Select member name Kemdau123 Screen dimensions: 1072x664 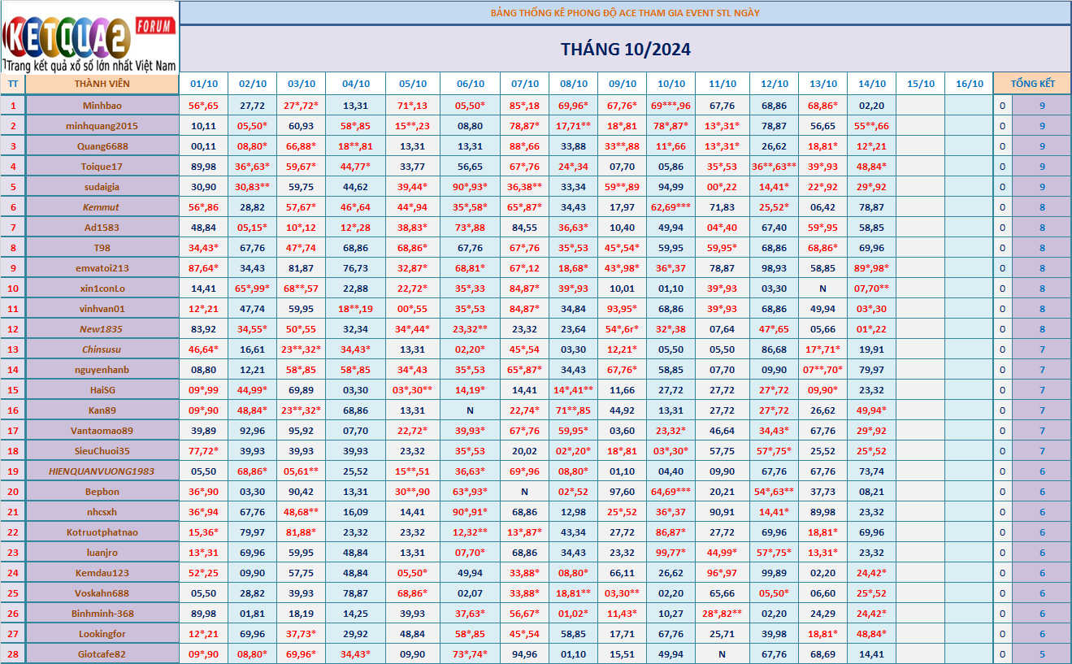102,573
